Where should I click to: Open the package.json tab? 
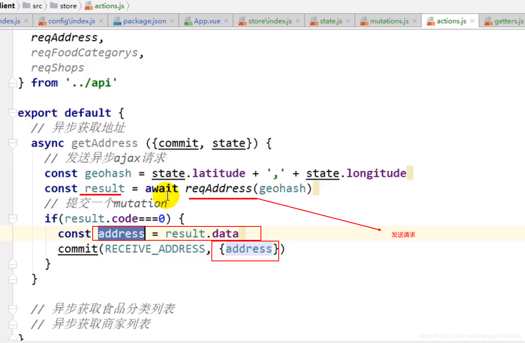click(x=143, y=21)
